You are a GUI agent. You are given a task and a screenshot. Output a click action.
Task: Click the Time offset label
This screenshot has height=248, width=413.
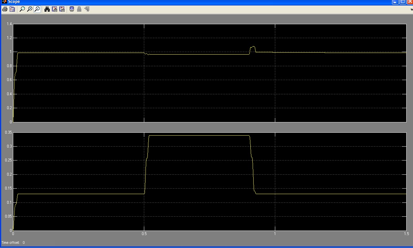point(10,243)
